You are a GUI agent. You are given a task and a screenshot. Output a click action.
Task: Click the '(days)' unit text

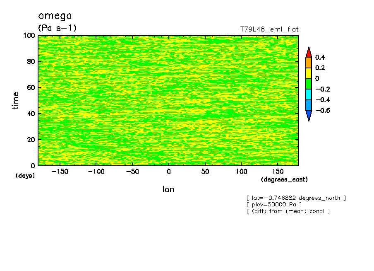(25, 176)
